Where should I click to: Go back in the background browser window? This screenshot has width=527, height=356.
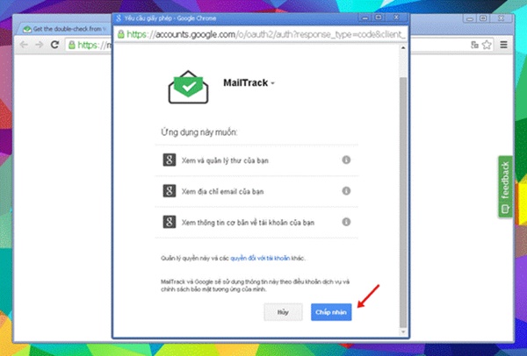[25, 44]
